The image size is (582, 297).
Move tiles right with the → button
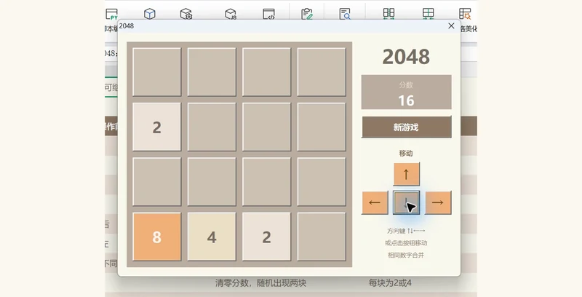pyautogui.click(x=438, y=202)
